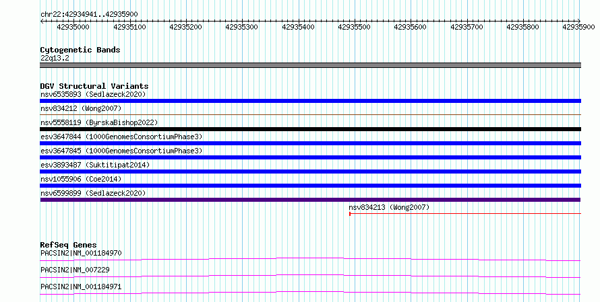The width and height of the screenshot is (600, 302).
Task: Click ruler coordinate 42935800
Action: coord(522,27)
